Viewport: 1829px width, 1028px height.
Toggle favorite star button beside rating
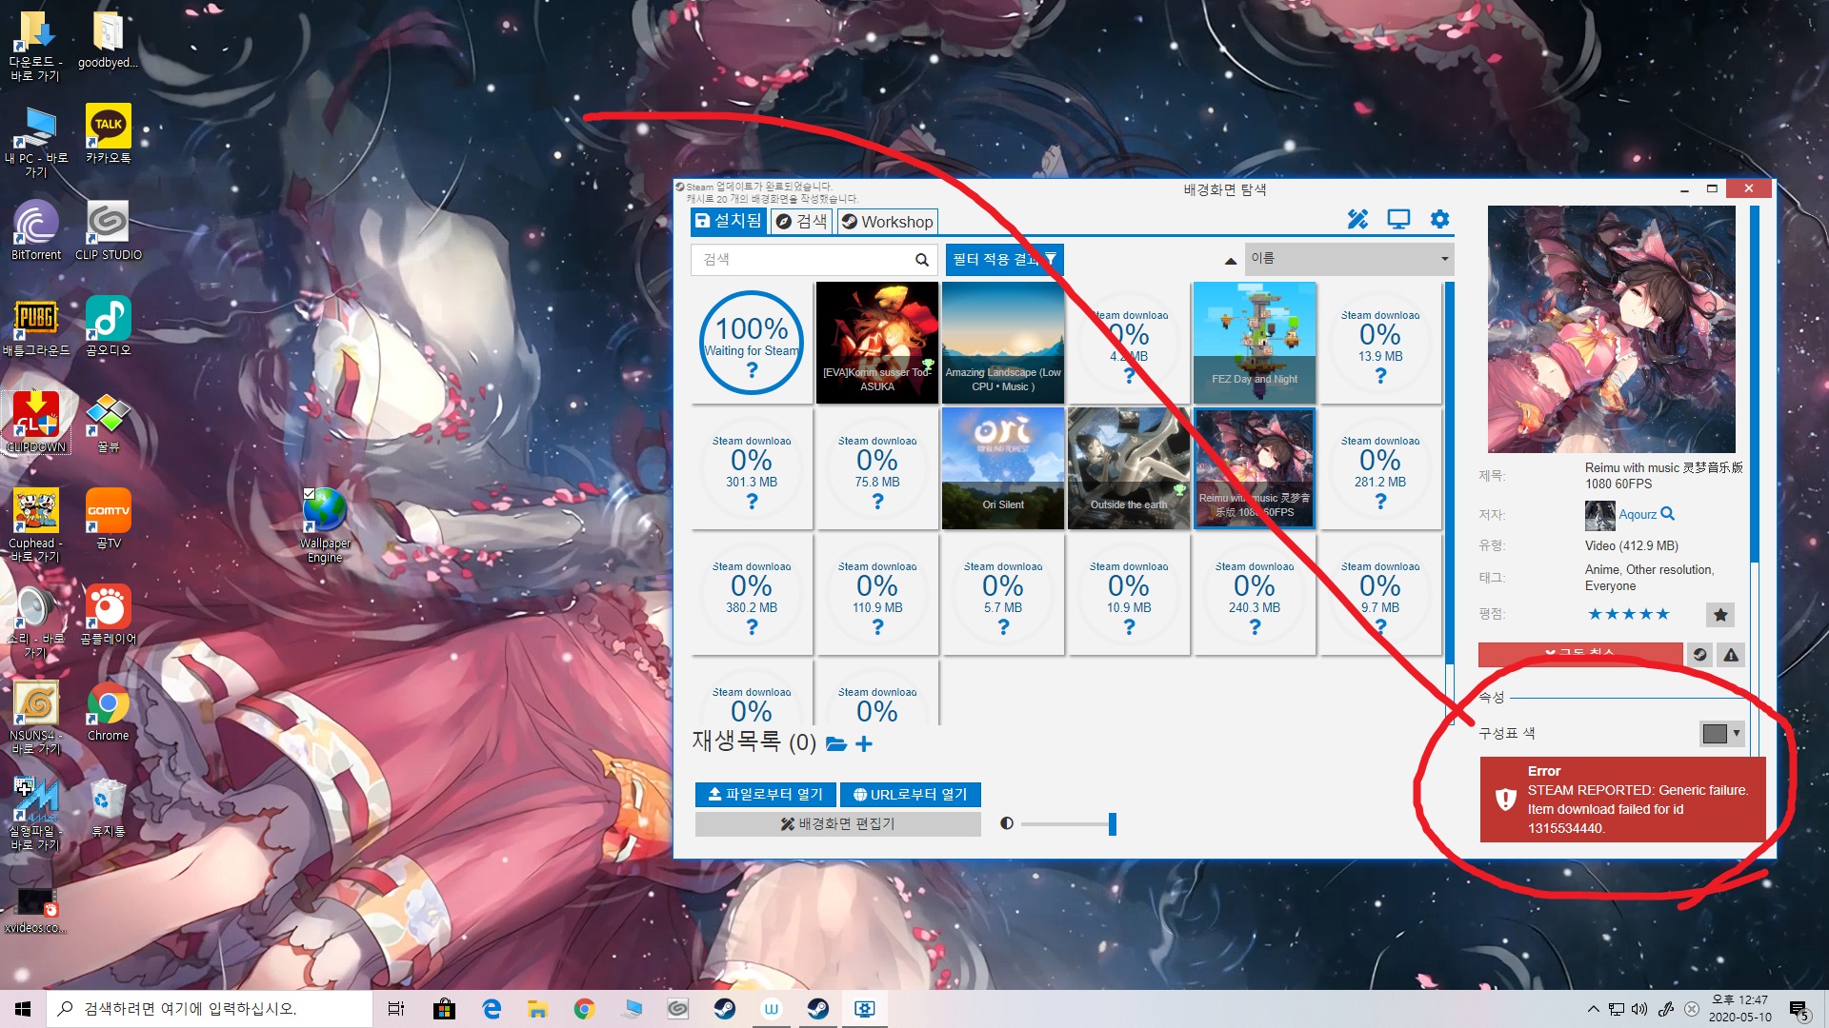[1720, 615]
